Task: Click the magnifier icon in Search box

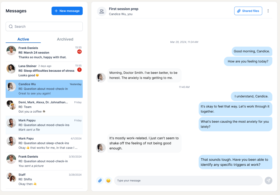Action: click(11, 26)
